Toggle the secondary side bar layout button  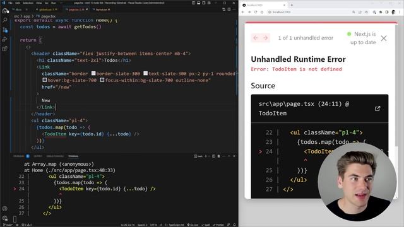(x=204, y=3)
